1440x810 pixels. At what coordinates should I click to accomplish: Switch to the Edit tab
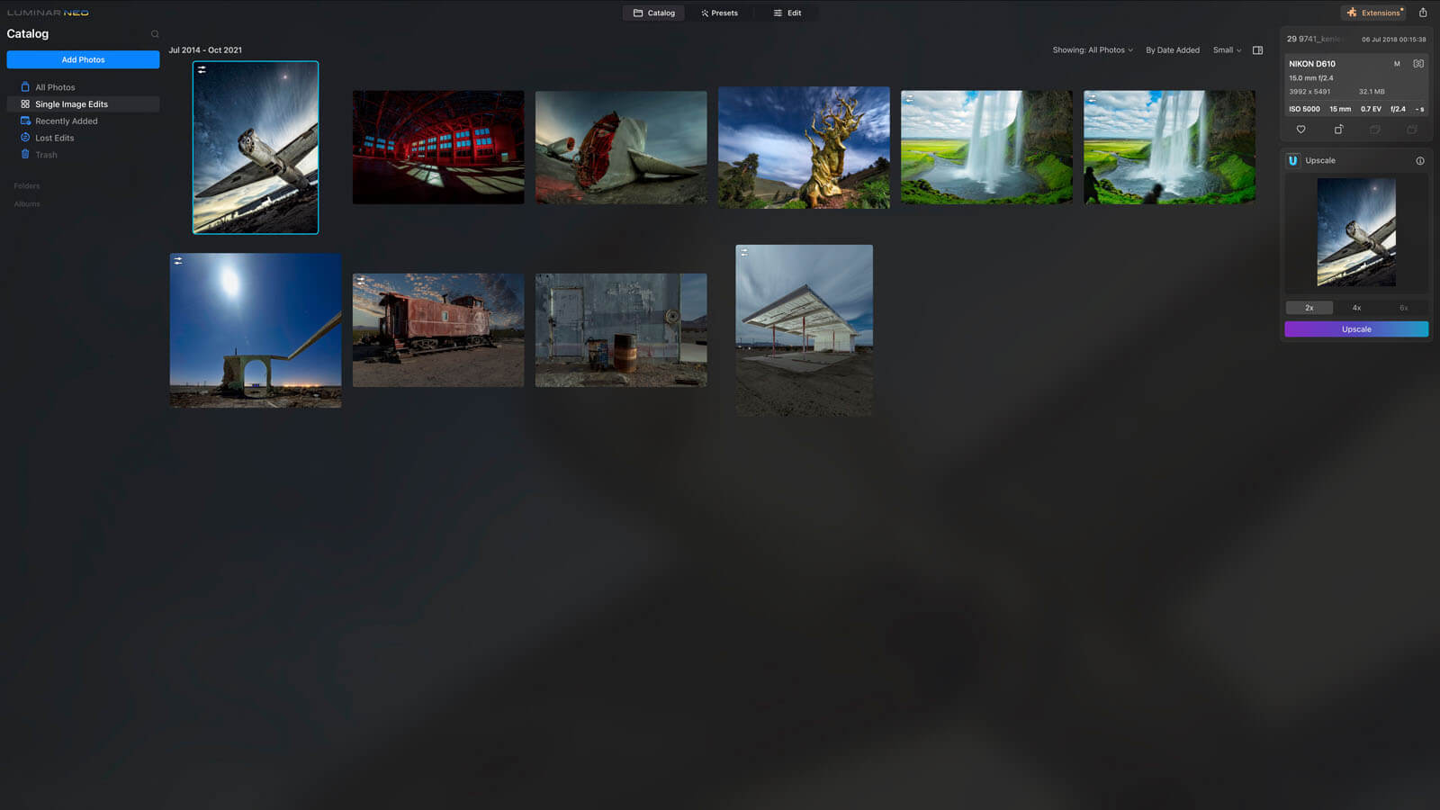coord(787,13)
